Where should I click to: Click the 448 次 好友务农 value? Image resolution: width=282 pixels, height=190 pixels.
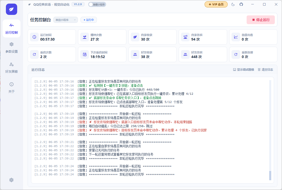196,57
